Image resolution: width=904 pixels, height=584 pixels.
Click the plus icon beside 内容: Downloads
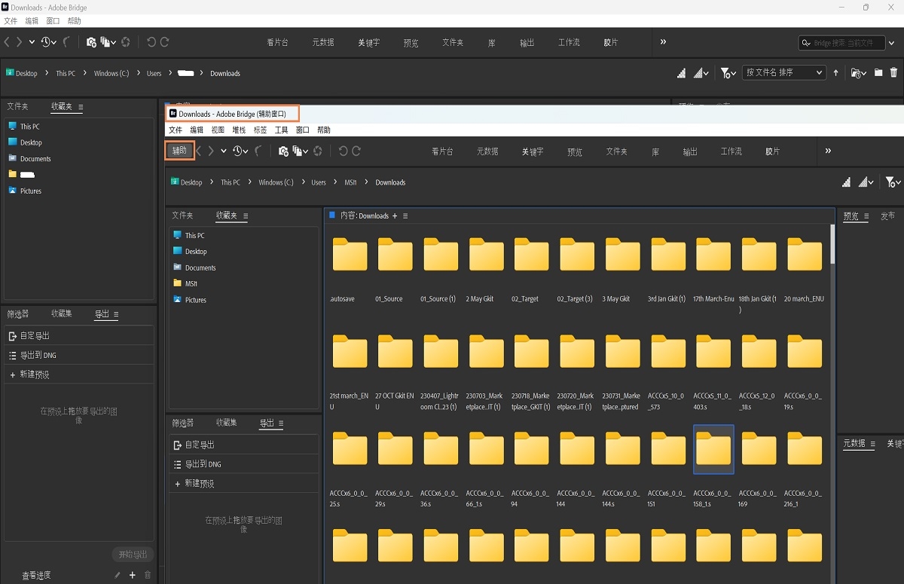(x=395, y=216)
